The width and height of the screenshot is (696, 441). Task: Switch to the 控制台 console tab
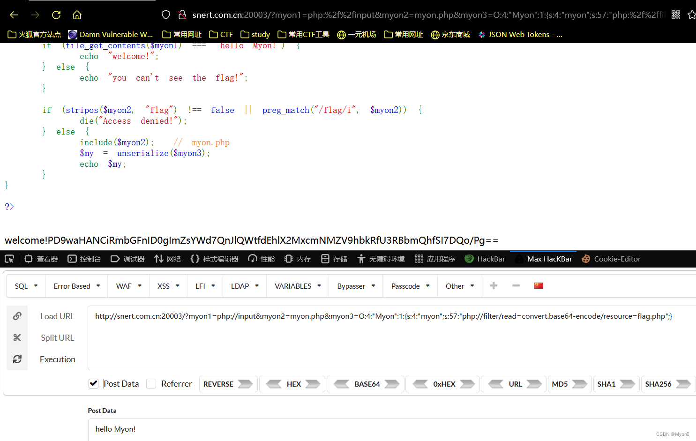click(x=84, y=259)
